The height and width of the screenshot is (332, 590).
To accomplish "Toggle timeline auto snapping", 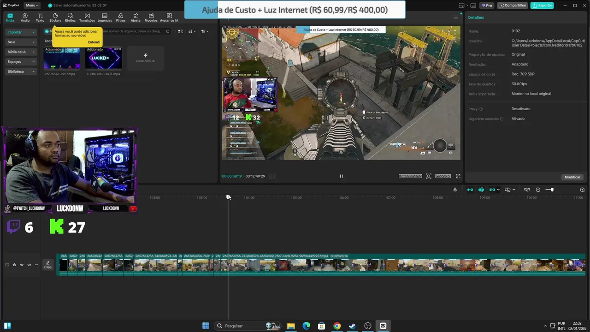I will point(481,190).
